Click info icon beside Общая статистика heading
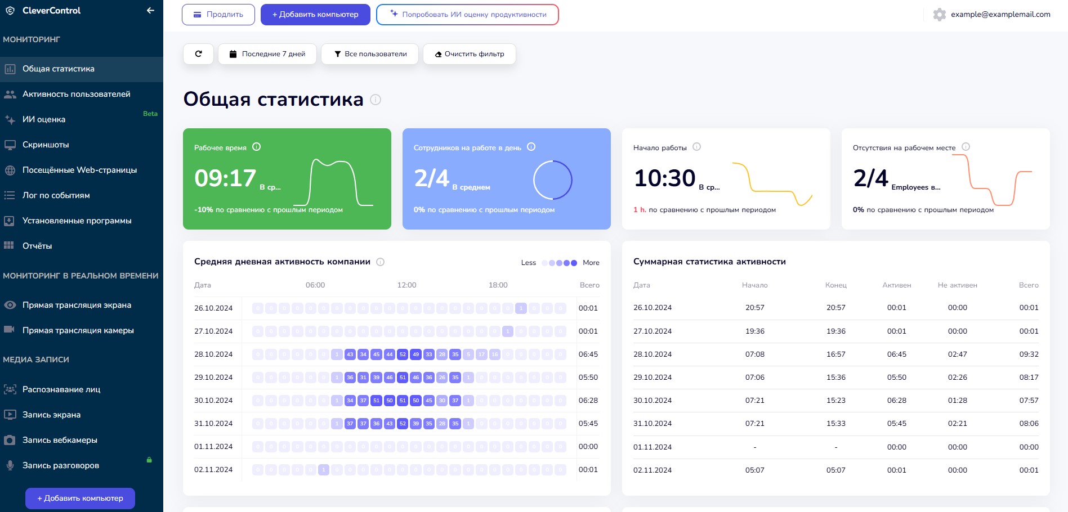The image size is (1068, 512). pyautogui.click(x=376, y=100)
